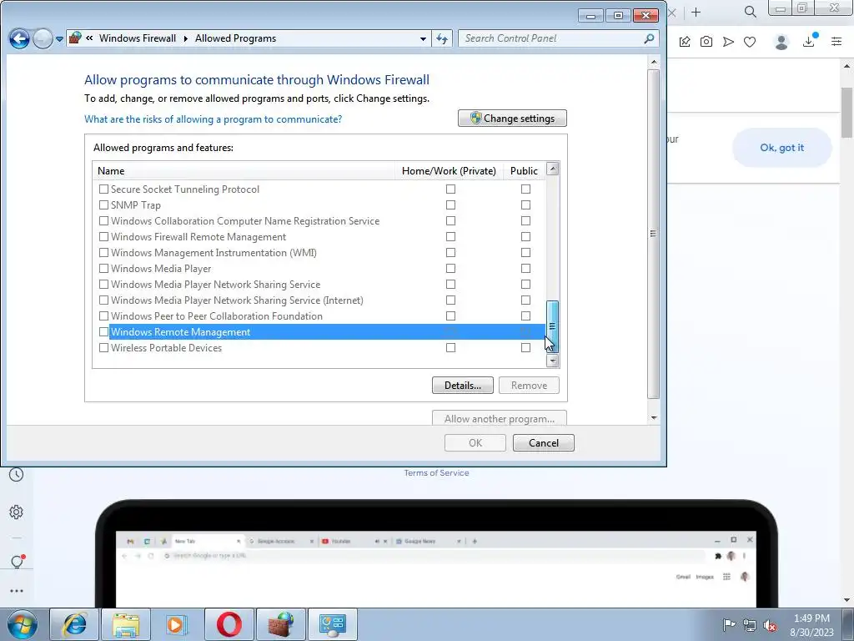Click Opera tab search magnifier icon

click(x=750, y=12)
